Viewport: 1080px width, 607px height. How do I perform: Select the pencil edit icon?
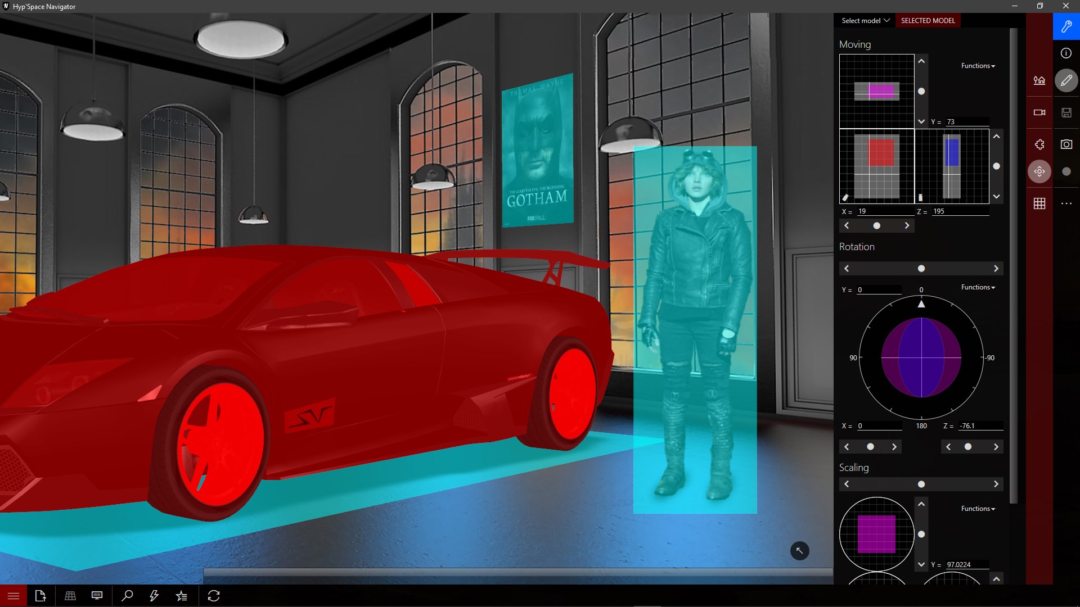pos(1066,81)
